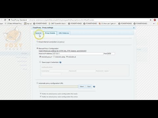Reload the page with the browser refresh button
This screenshot has height=118, width=158.
5,20
